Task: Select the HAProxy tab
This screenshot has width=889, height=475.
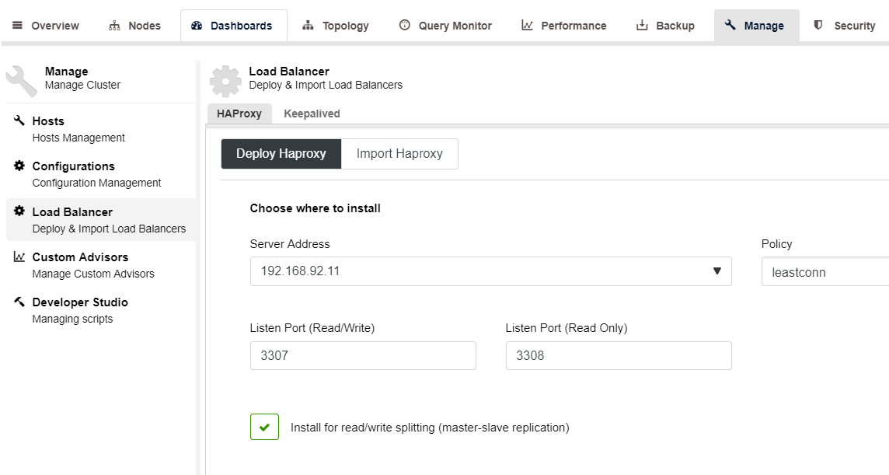Action: [x=239, y=114]
